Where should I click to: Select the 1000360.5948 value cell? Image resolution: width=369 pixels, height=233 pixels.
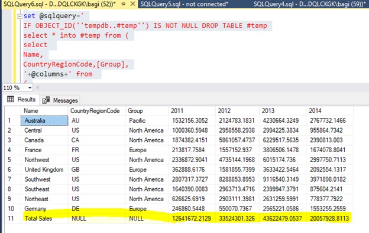click(x=192, y=130)
